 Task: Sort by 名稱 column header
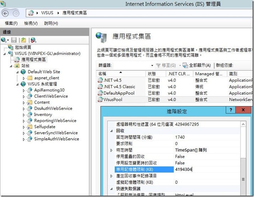click(x=121, y=73)
